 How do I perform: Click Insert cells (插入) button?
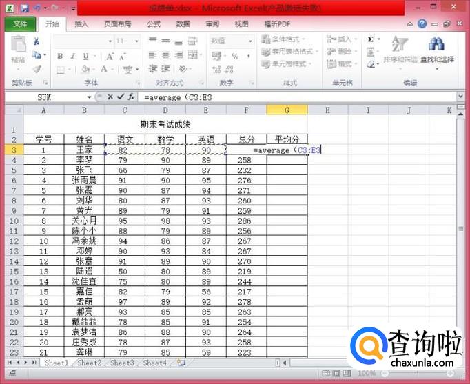click(342, 39)
